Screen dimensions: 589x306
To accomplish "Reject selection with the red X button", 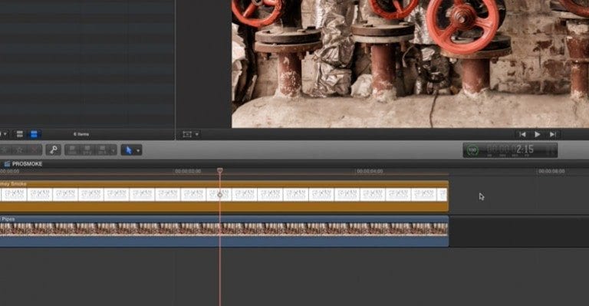I will (x=35, y=150).
